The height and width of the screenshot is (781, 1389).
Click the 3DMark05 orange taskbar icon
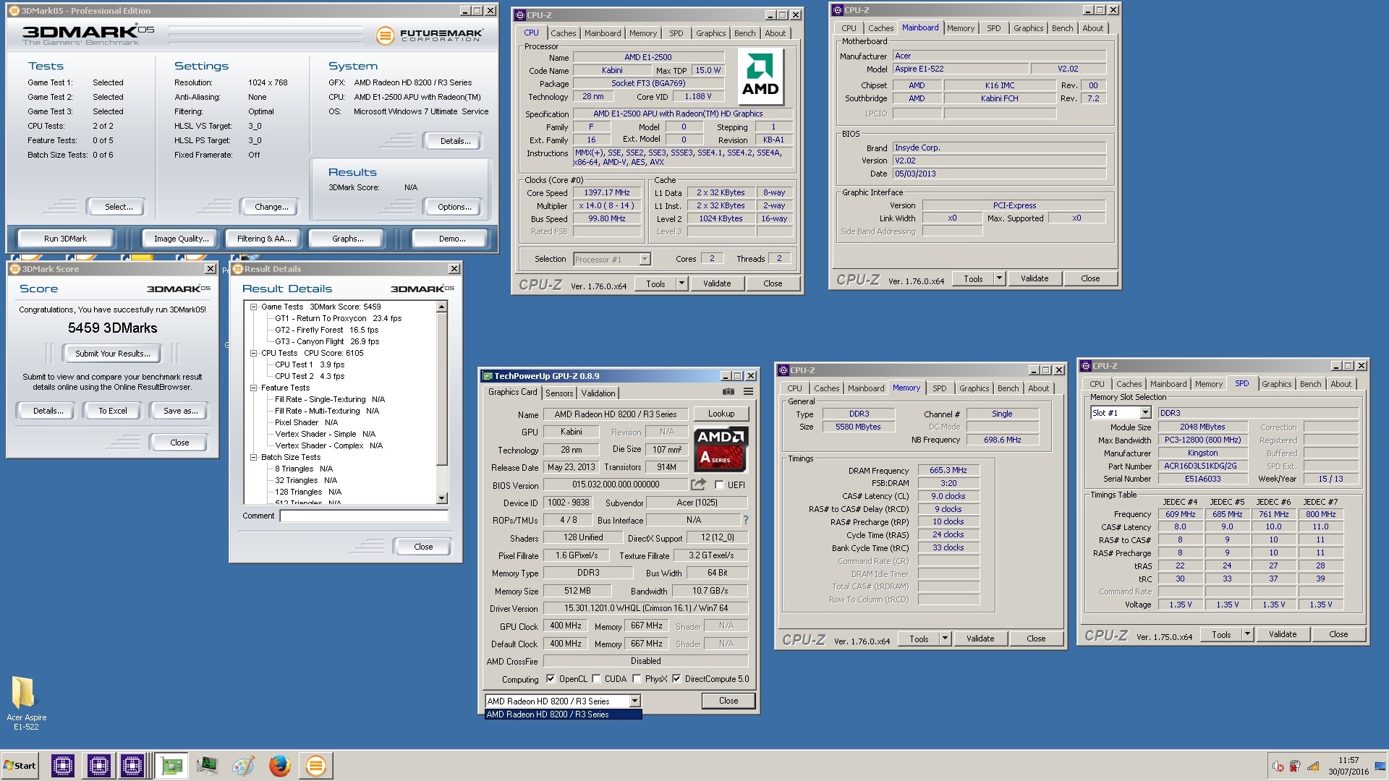click(315, 765)
